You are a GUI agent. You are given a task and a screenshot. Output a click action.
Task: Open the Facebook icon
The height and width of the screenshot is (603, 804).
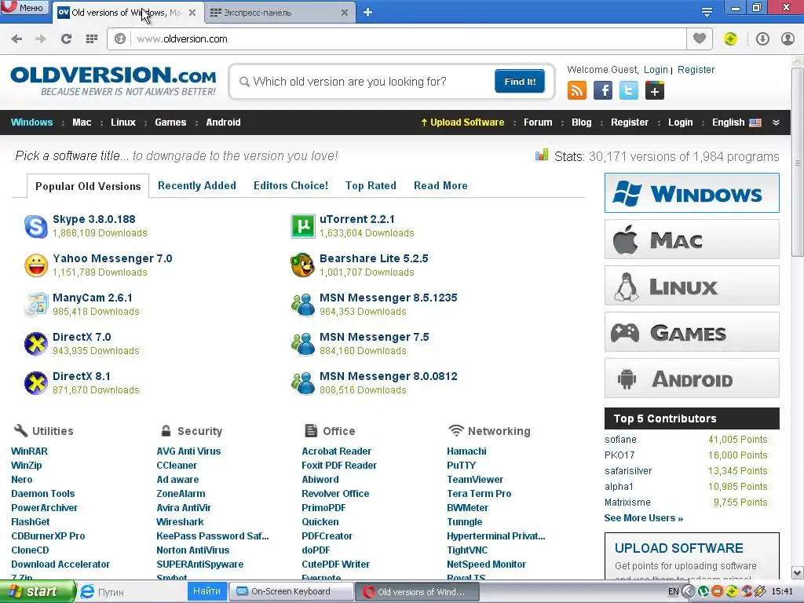point(602,91)
